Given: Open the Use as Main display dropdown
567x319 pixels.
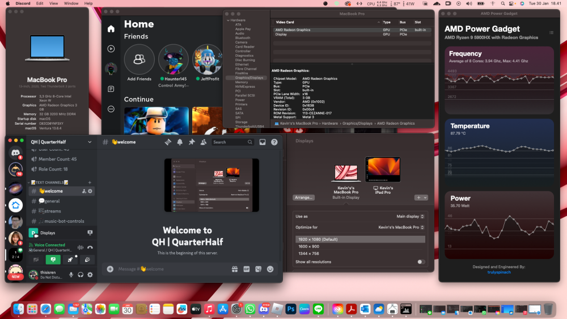Looking at the screenshot, I should (x=410, y=216).
